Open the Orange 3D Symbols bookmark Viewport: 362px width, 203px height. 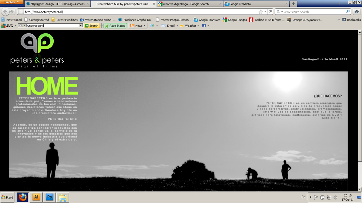[x=305, y=20]
